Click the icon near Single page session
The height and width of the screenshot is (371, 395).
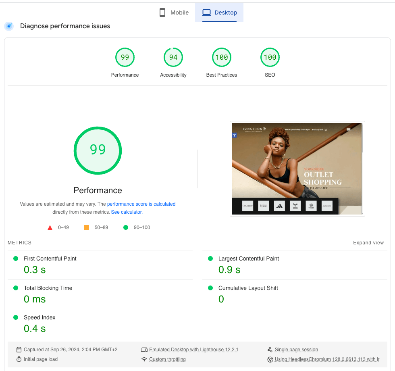[x=270, y=350]
